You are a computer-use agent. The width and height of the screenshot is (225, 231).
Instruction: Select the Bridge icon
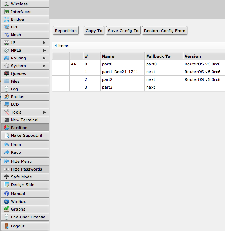click(x=7, y=19)
